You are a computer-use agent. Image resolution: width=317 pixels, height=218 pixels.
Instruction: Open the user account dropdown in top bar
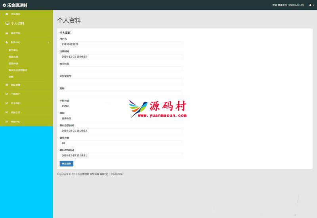click(x=311, y=5)
